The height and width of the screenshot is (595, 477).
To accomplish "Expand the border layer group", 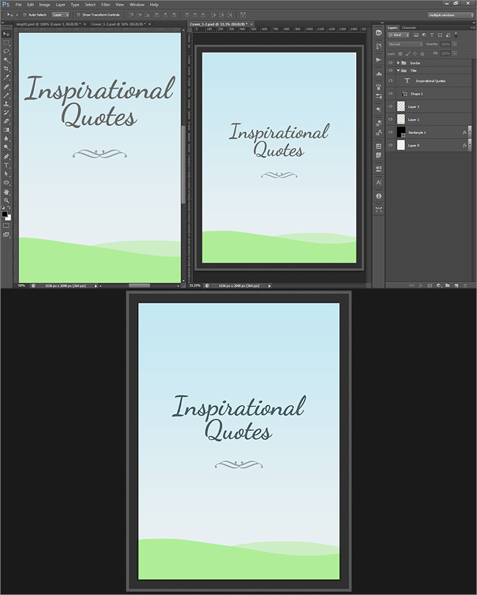I will (x=397, y=62).
